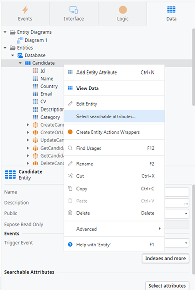Collapse the Candidate entity node
This screenshot has width=195, height=290.
click(20, 63)
